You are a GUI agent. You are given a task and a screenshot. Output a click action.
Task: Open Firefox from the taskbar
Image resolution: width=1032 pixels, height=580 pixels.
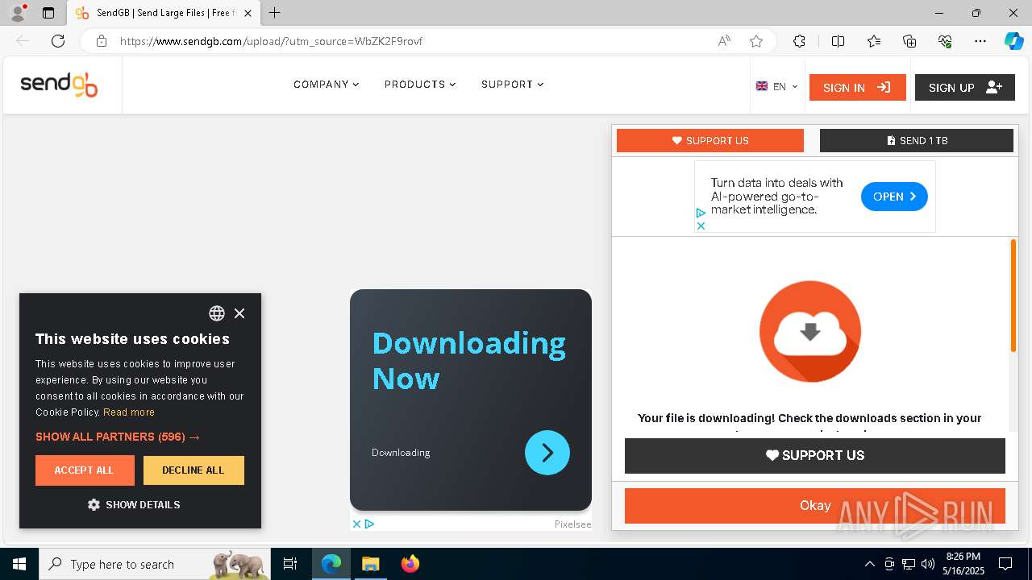(410, 564)
